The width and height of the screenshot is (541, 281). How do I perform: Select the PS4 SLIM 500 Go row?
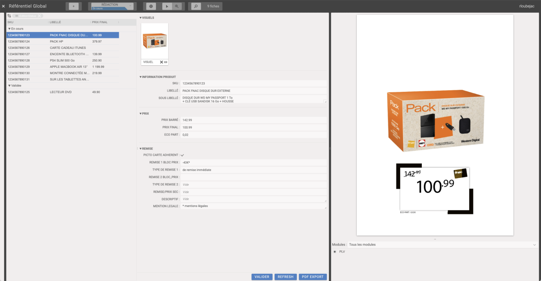pyautogui.click(x=62, y=60)
